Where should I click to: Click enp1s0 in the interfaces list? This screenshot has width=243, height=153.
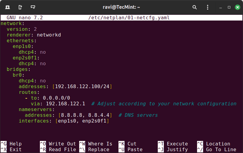[x=67, y=121]
